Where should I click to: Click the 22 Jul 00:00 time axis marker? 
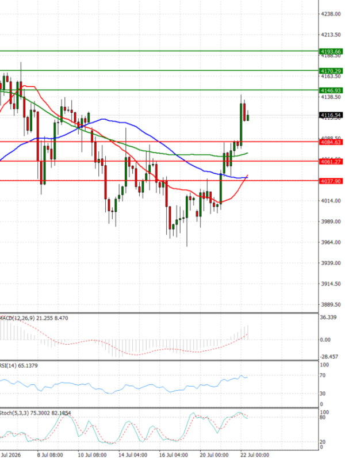[x=255, y=455]
